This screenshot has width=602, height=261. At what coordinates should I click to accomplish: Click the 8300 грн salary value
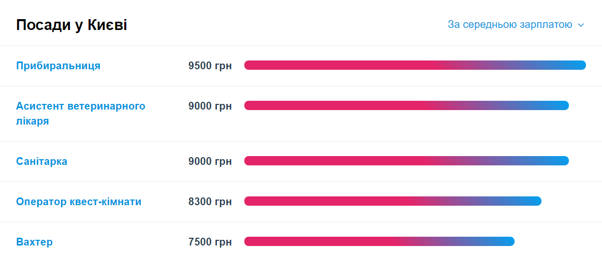[210, 202]
